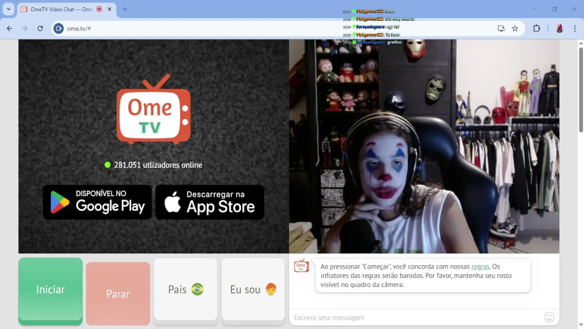Screen dimensions: 584x329
Task: Open the emoji smiley picker in chat
Action: pyautogui.click(x=549, y=317)
